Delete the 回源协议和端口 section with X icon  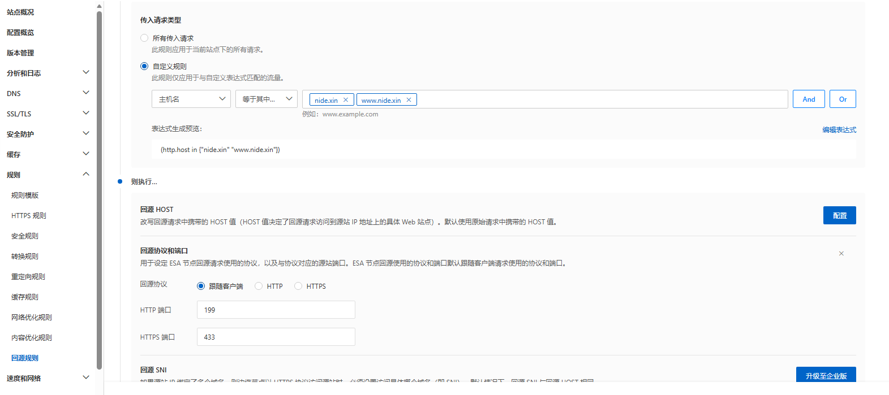coord(841,254)
